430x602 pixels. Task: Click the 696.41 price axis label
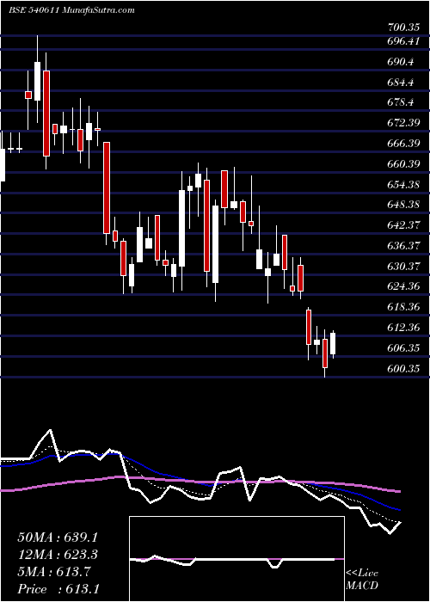pyautogui.click(x=403, y=41)
